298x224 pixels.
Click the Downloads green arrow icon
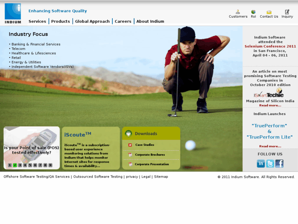[x=128, y=134]
